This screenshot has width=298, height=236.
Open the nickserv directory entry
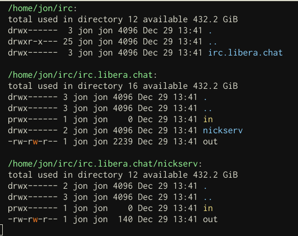click(223, 130)
